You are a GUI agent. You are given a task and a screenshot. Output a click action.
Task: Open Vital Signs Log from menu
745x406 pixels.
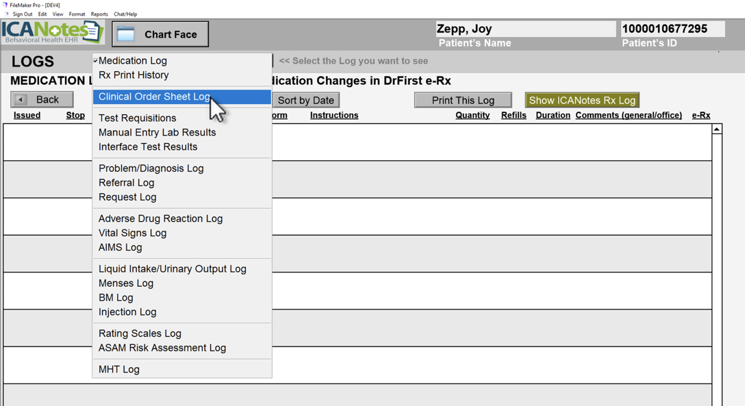pos(132,233)
